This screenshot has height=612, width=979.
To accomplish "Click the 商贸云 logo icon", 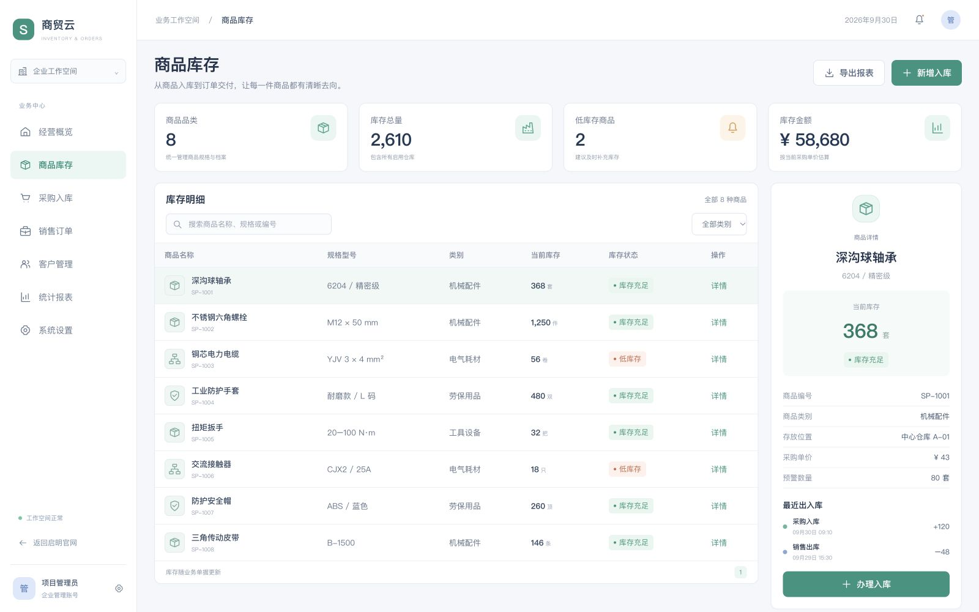I will click(23, 29).
